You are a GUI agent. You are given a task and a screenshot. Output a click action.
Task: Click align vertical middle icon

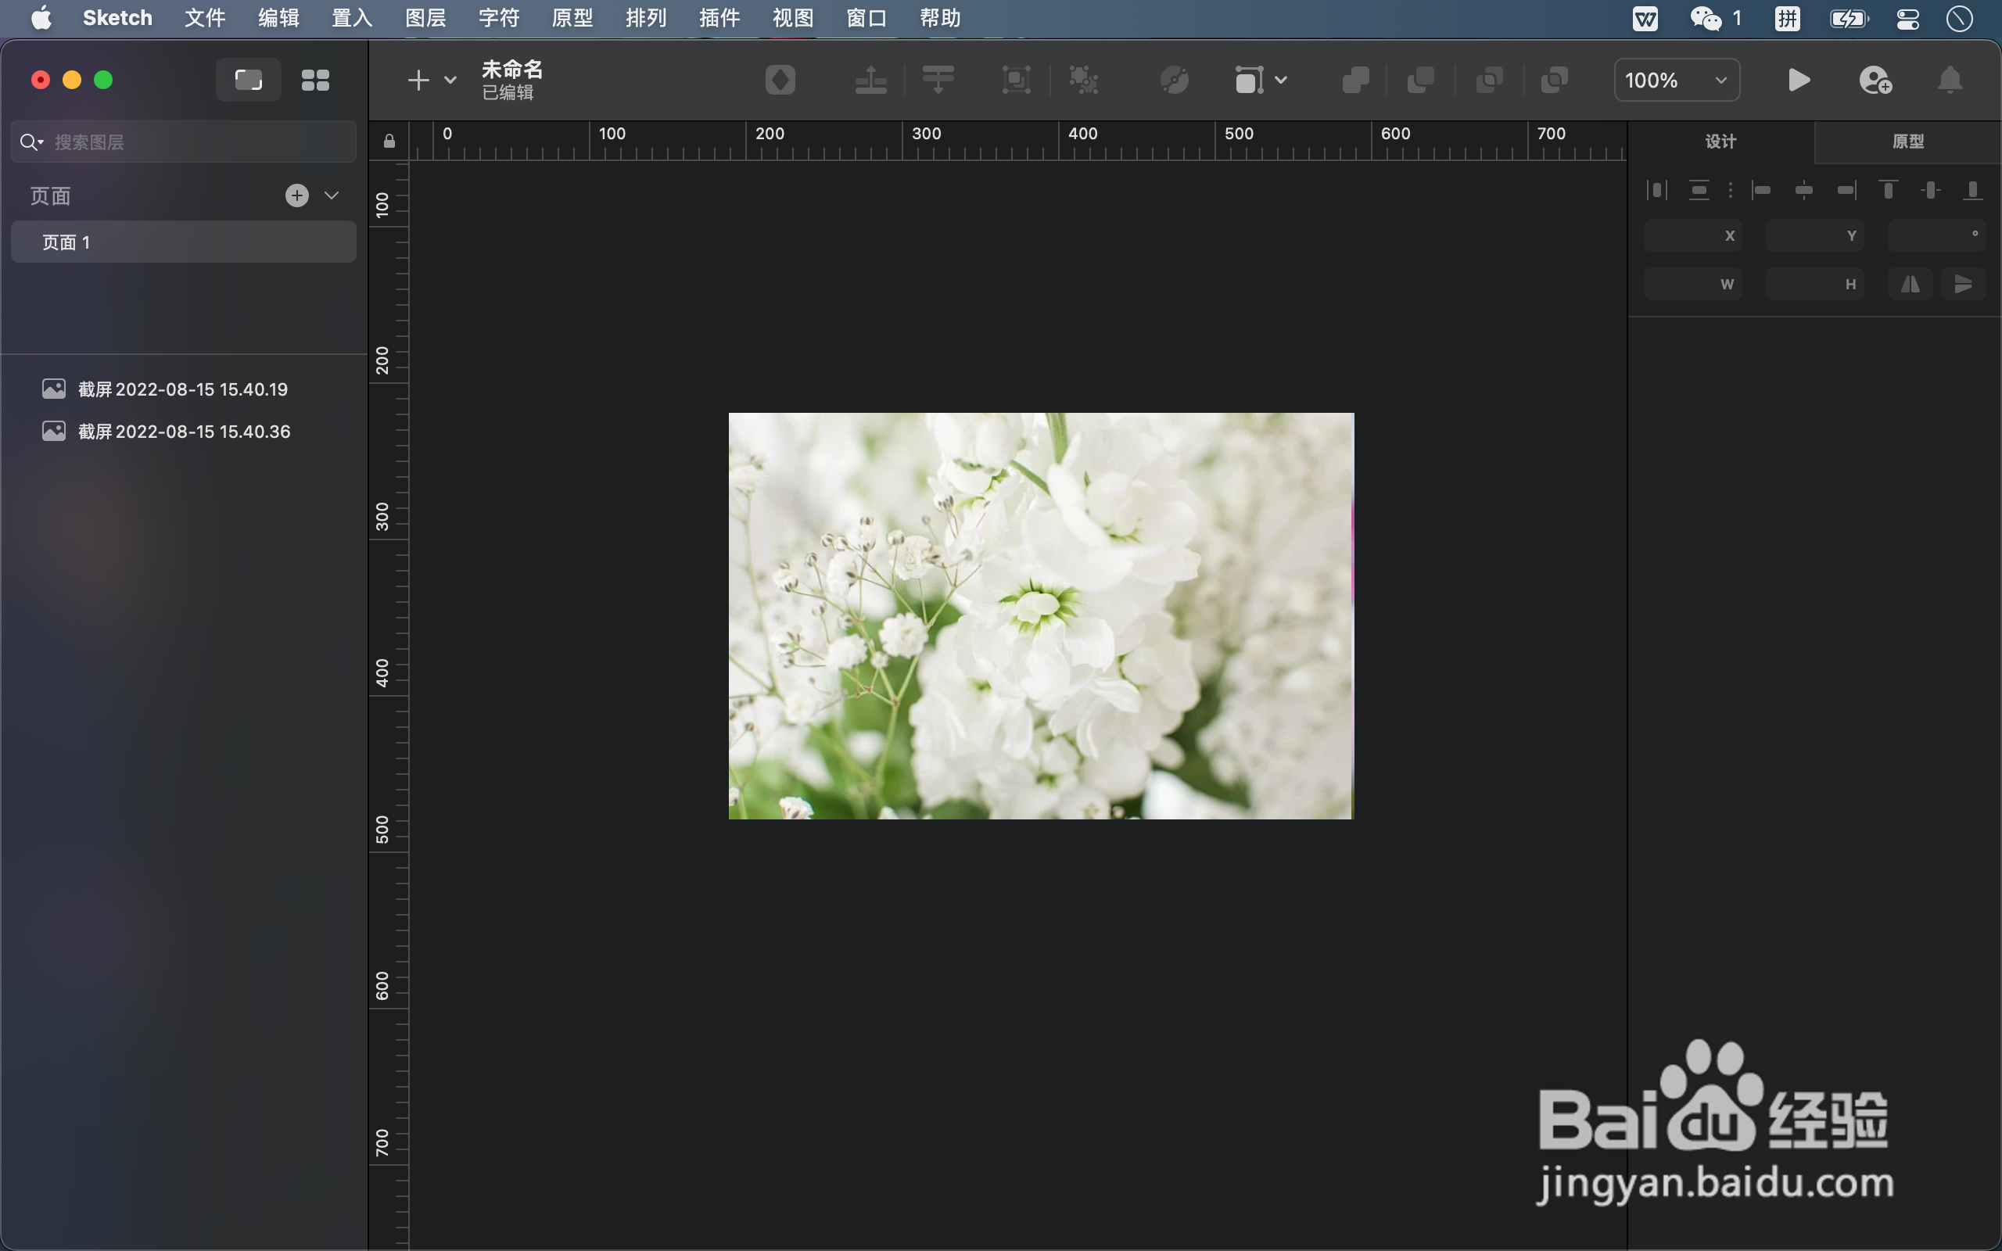[1930, 190]
